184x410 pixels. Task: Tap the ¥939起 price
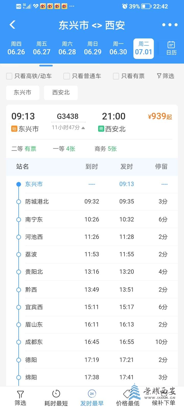point(160,116)
